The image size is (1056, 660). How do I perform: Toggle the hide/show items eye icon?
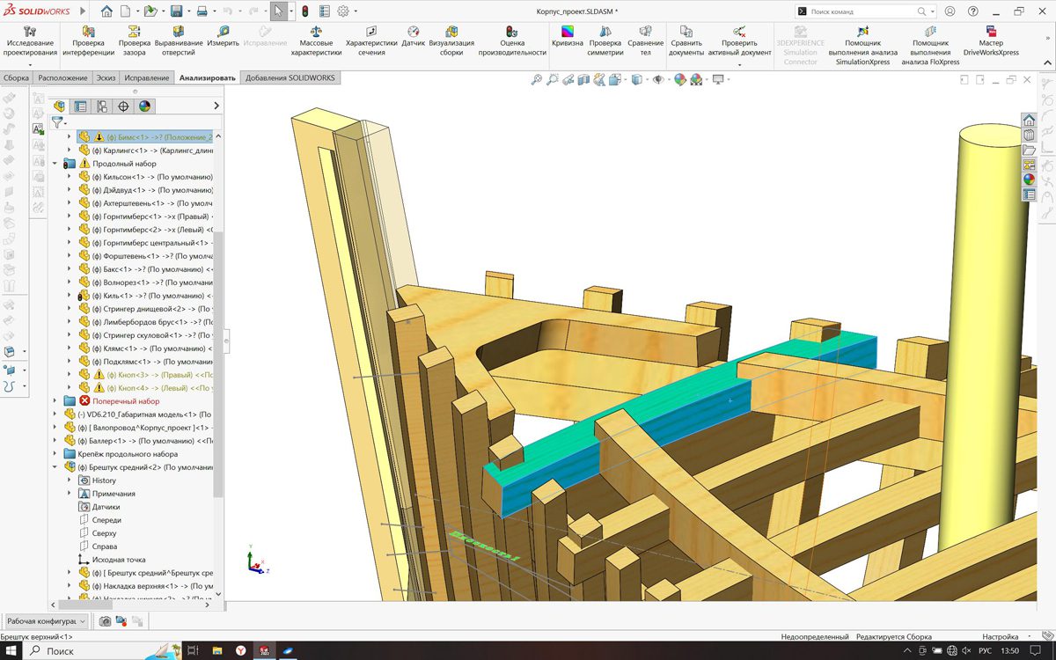pyautogui.click(x=656, y=80)
